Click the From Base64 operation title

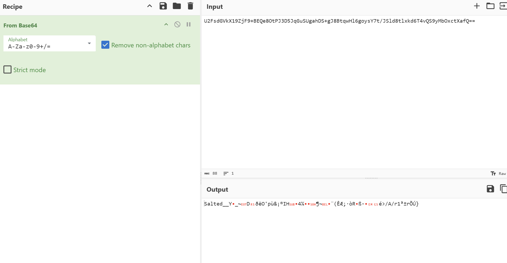20,26
